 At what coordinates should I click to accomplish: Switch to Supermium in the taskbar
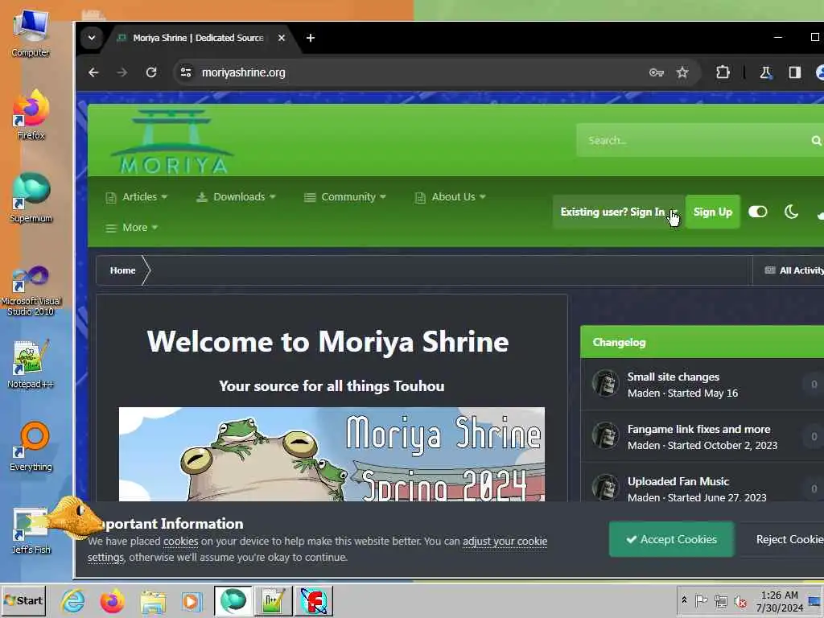click(x=233, y=600)
